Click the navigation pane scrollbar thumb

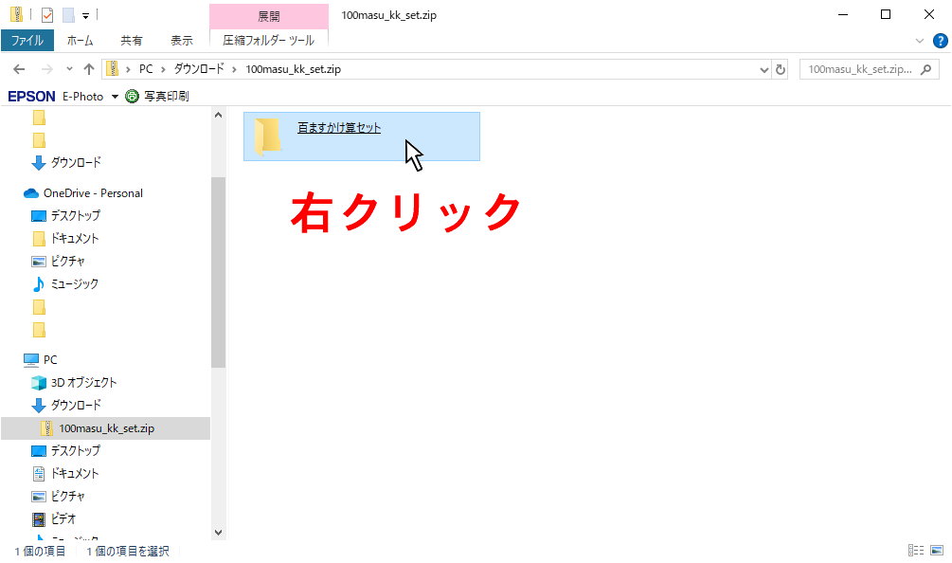[x=219, y=272]
